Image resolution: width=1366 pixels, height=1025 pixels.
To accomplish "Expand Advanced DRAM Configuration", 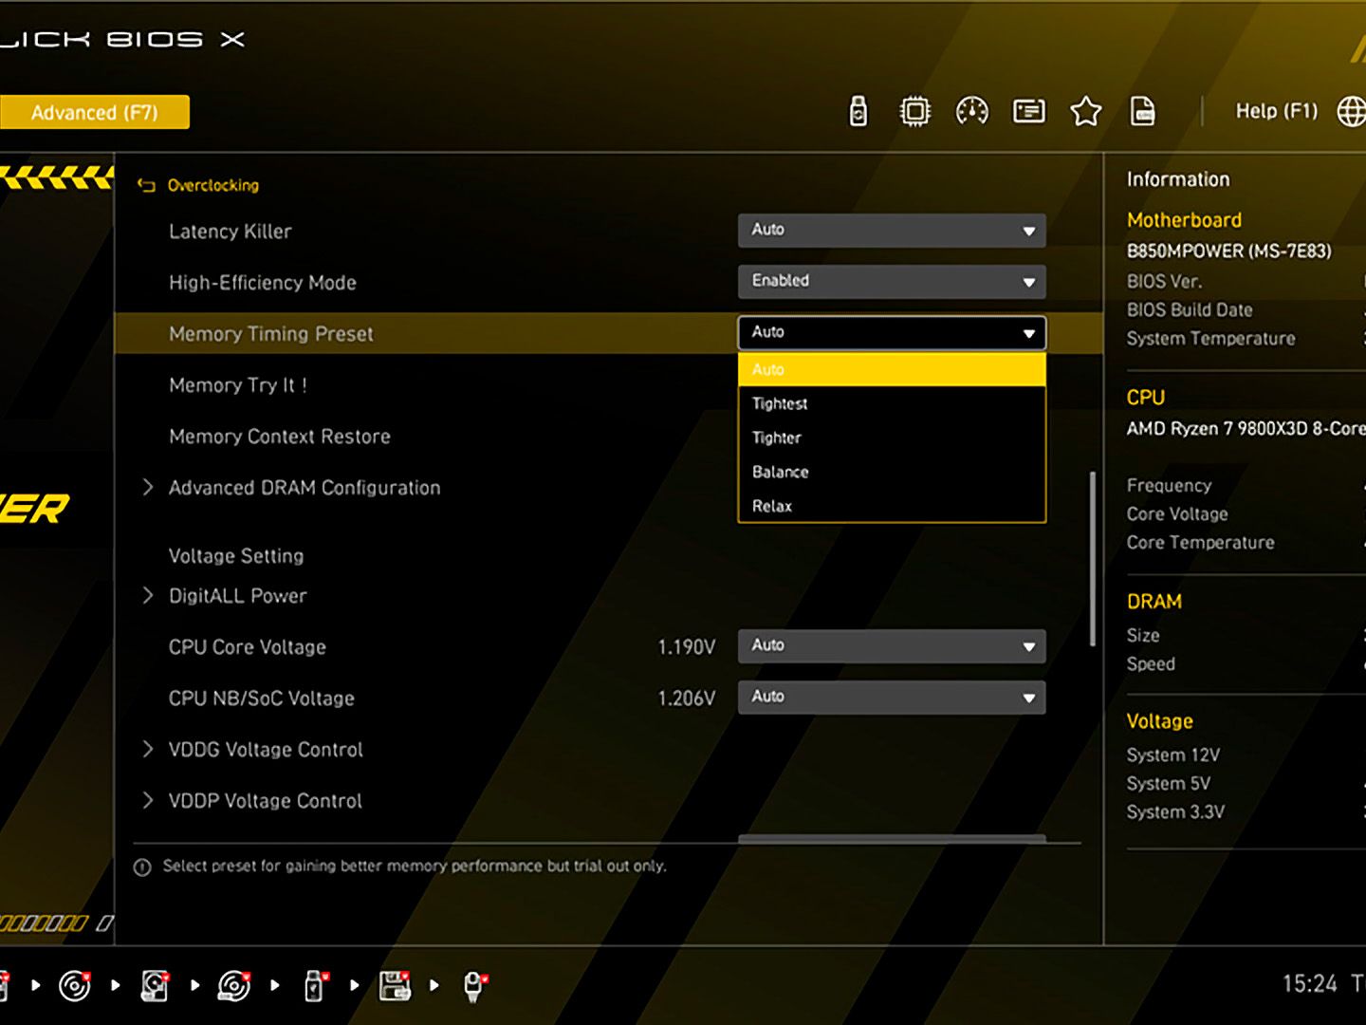I will (x=305, y=488).
